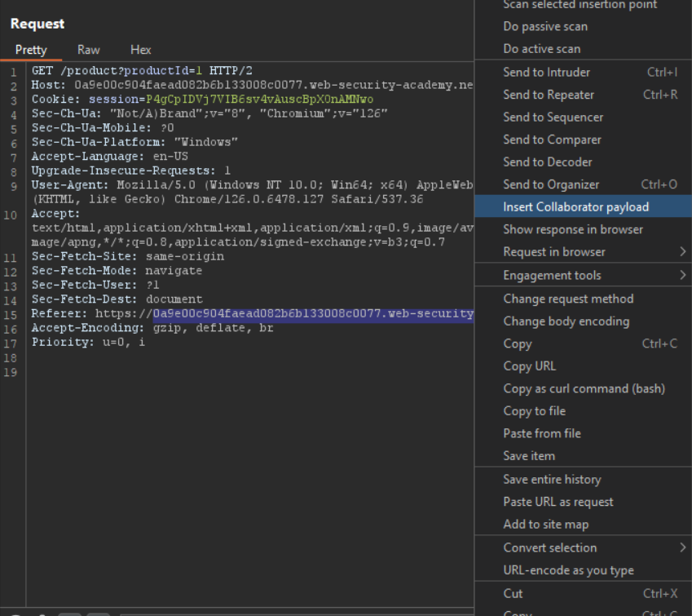
Task: Select the Pretty tab
Action: 31,50
